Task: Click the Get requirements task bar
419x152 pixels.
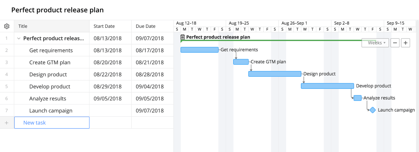Action: tap(199, 50)
